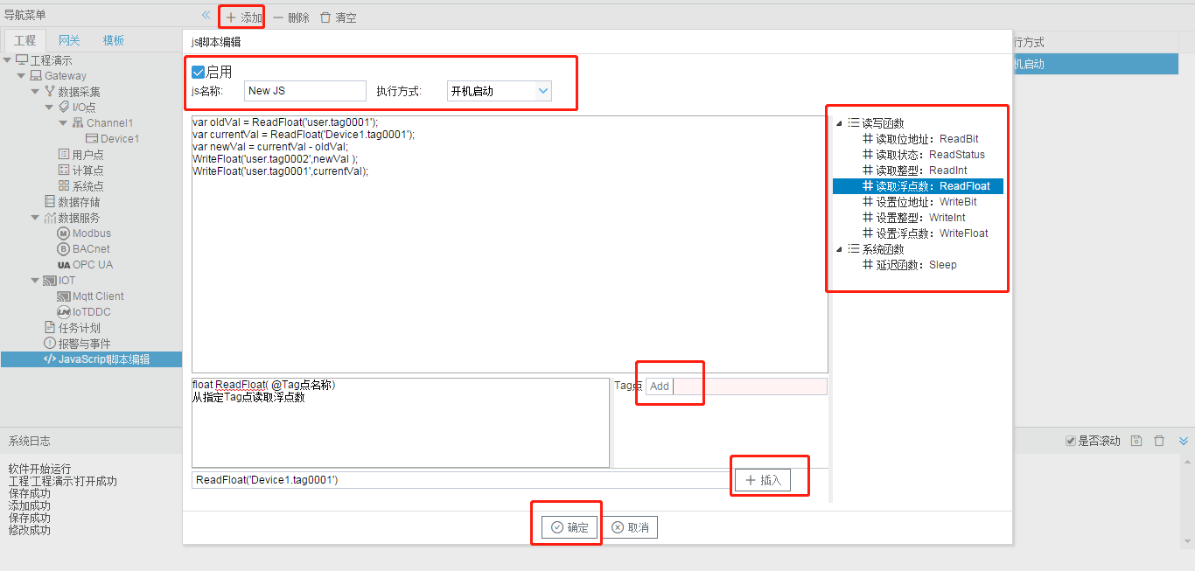1195x571 pixels.
Task: Select the ReadFloat function
Action: click(918, 186)
